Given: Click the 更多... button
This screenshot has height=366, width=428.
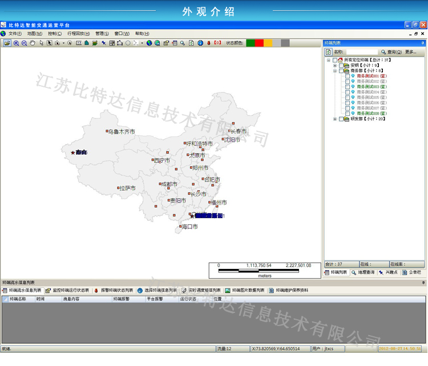Looking at the screenshot, I should pos(410,52).
